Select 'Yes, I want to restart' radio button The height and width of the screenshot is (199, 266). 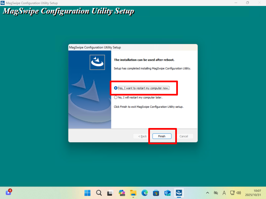[116, 88]
